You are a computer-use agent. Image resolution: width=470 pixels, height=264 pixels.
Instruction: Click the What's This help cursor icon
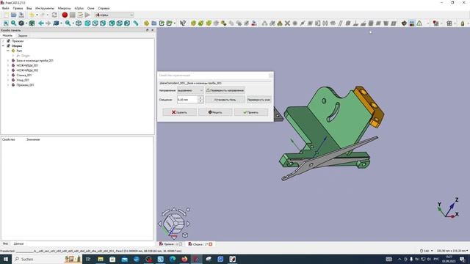(183, 23)
